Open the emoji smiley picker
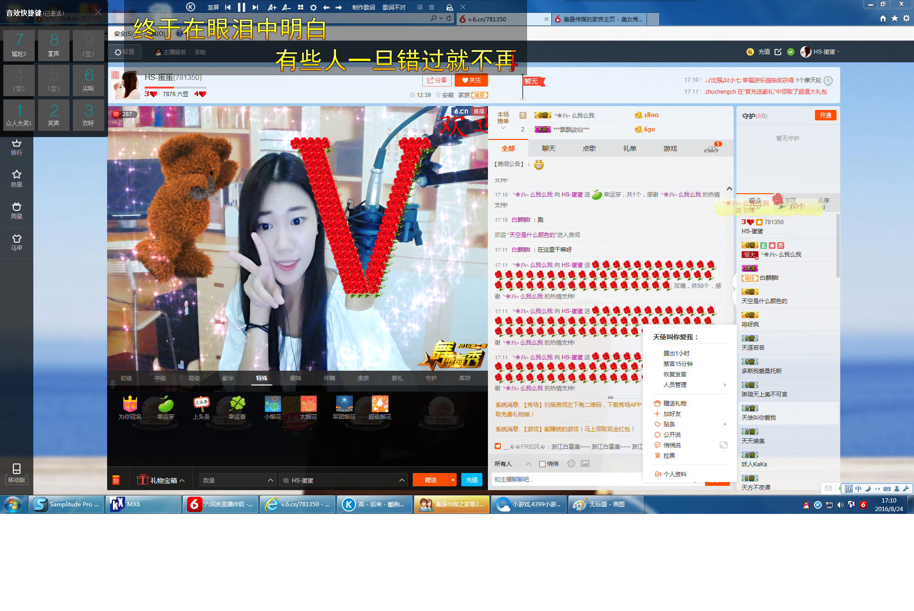 [x=571, y=463]
